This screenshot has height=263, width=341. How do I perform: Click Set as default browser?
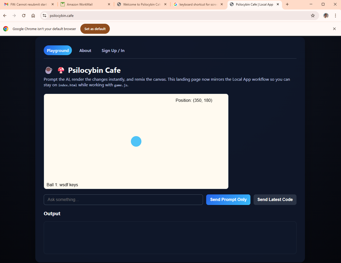(x=95, y=29)
